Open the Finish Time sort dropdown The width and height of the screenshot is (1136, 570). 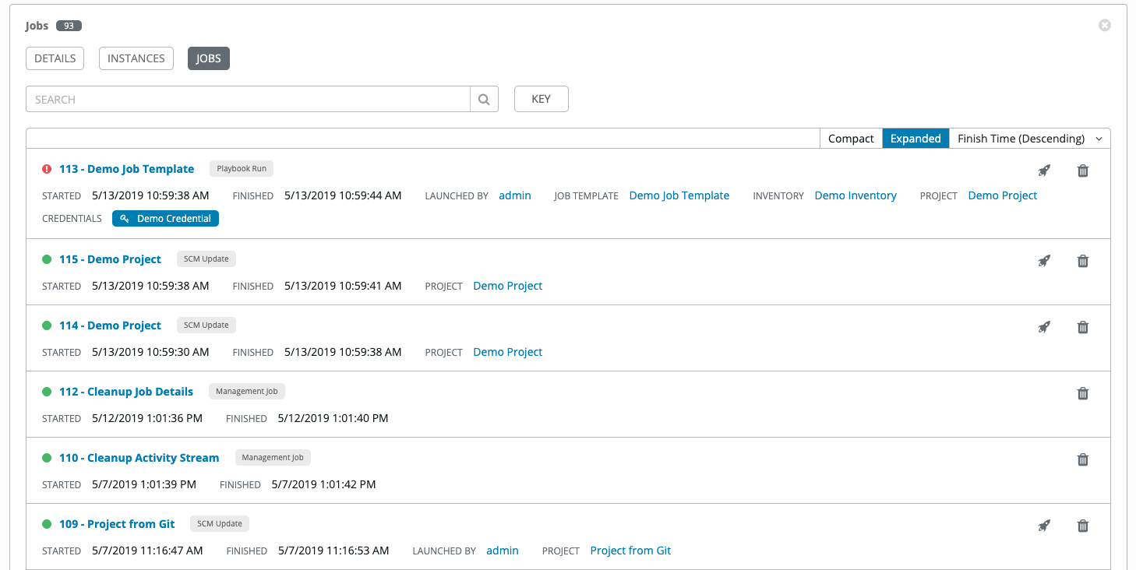[1029, 139]
